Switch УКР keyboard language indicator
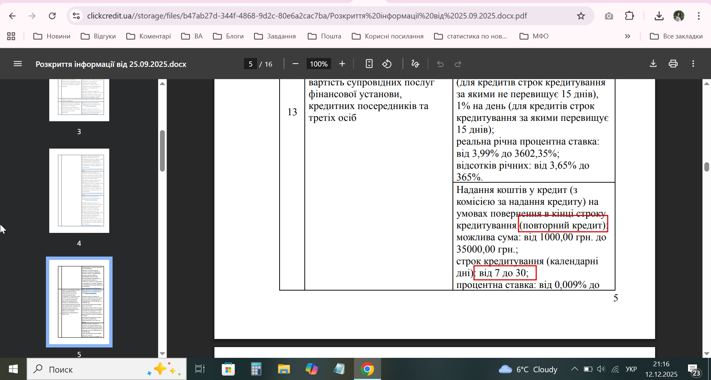 (x=631, y=369)
